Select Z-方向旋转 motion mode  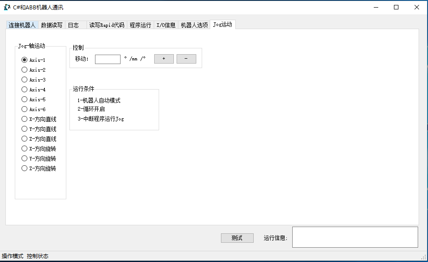tap(24, 168)
